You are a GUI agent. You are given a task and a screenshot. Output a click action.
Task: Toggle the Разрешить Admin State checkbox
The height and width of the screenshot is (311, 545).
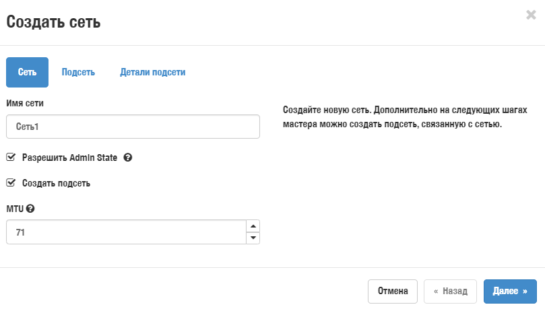(11, 158)
